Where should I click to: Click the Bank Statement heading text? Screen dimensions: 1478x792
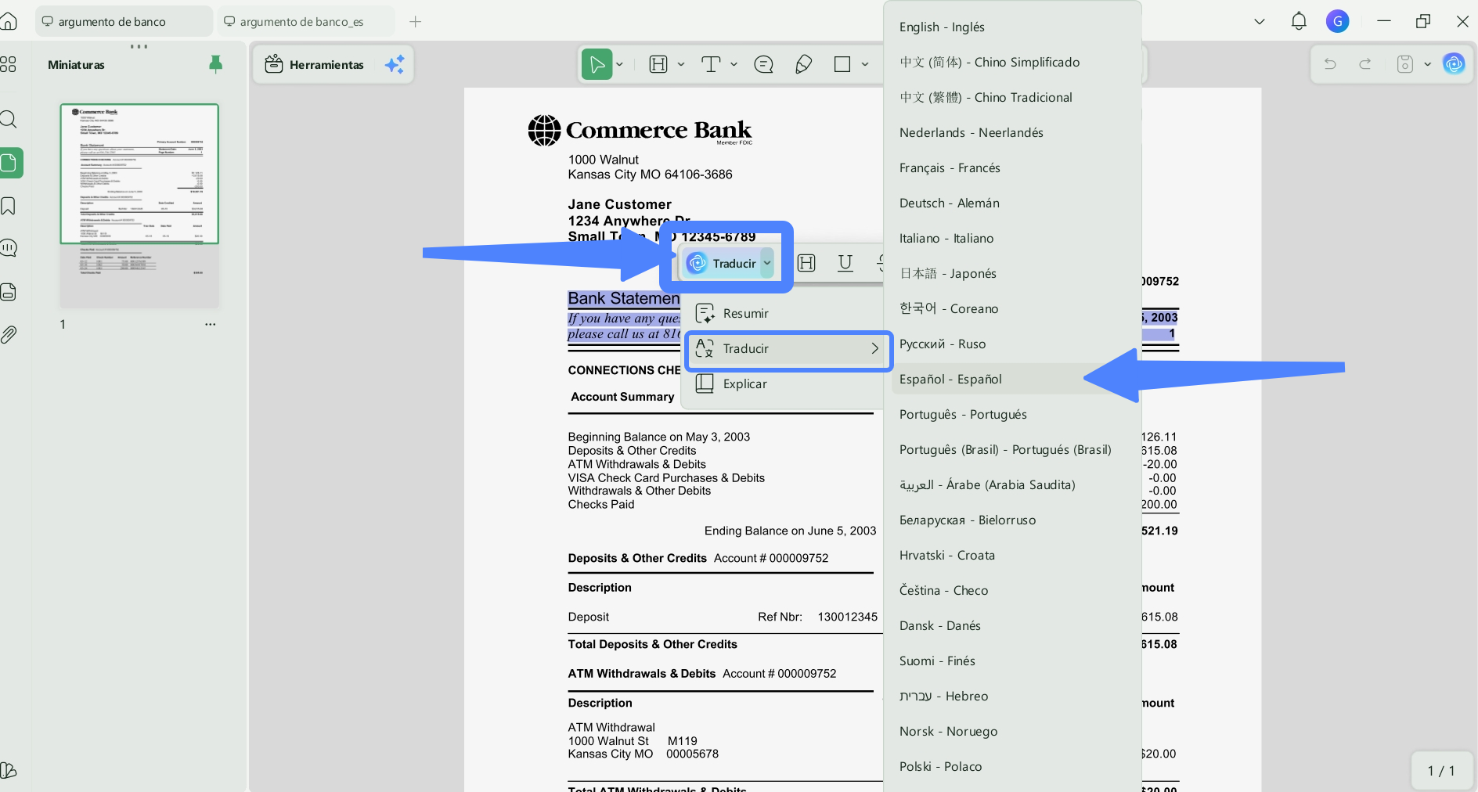point(624,298)
